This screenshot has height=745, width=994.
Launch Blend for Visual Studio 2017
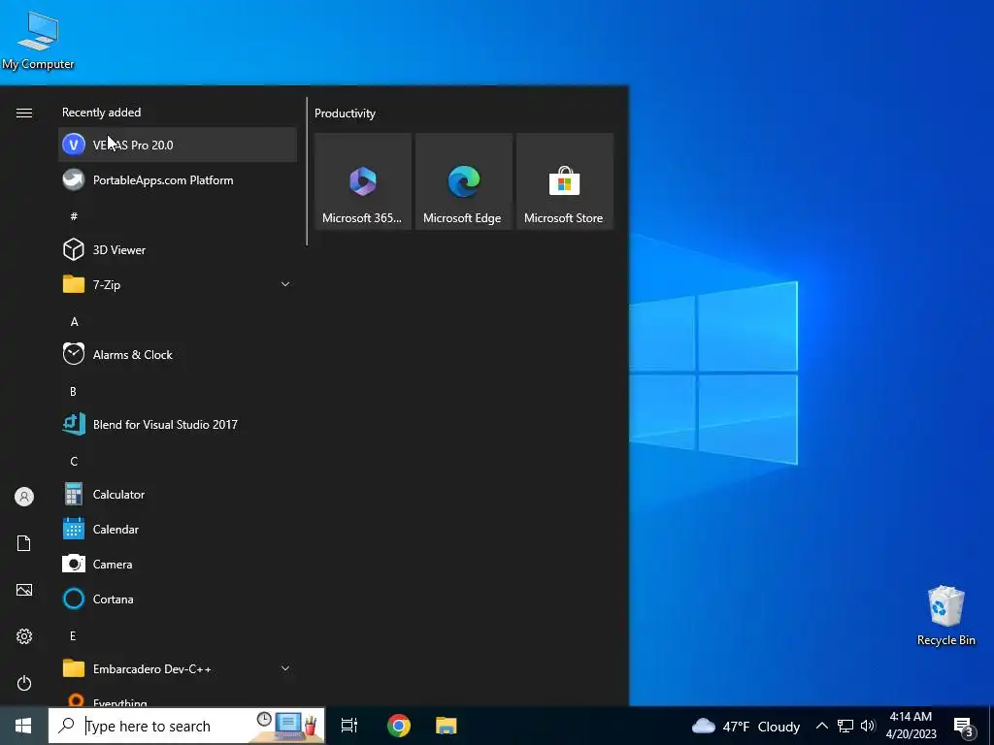coord(178,424)
